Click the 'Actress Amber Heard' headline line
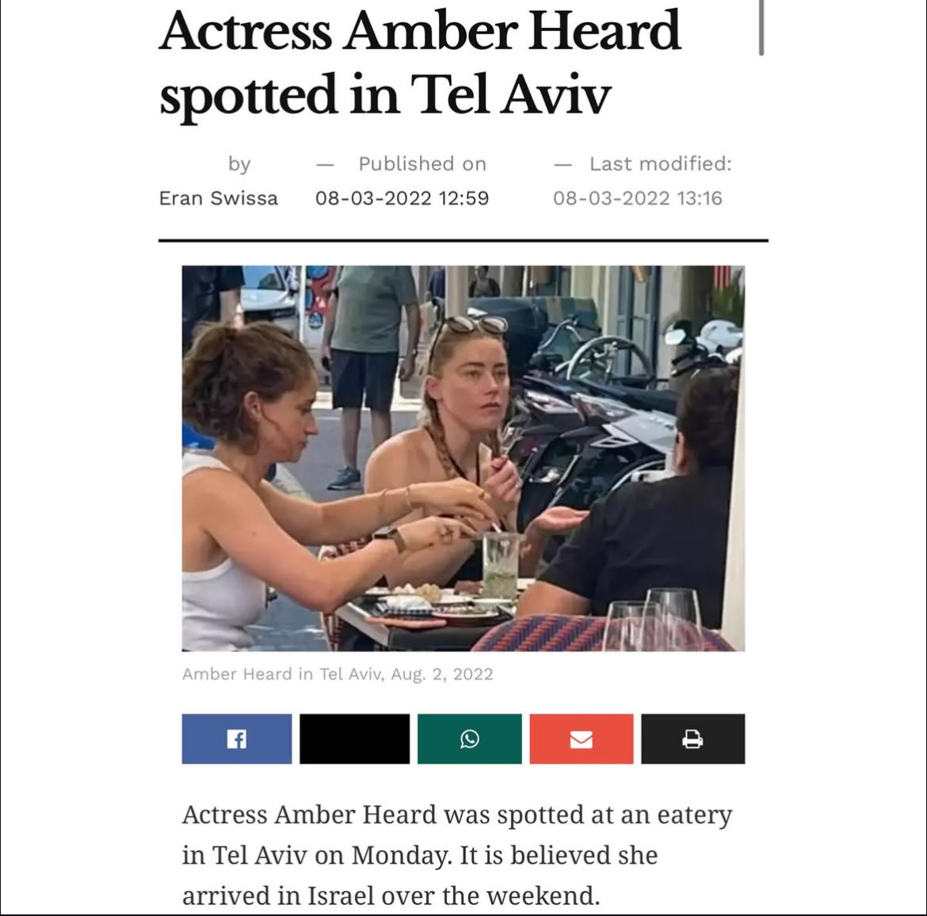The height and width of the screenshot is (916, 927). 420,31
